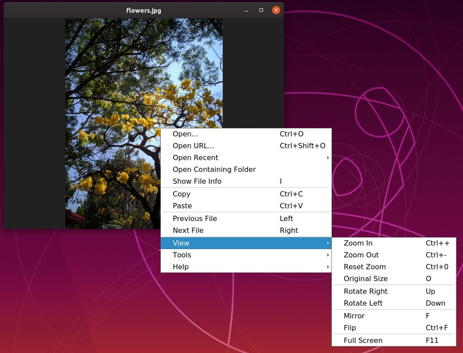Click Open... in the context menu
The image size is (463, 353).
185,134
